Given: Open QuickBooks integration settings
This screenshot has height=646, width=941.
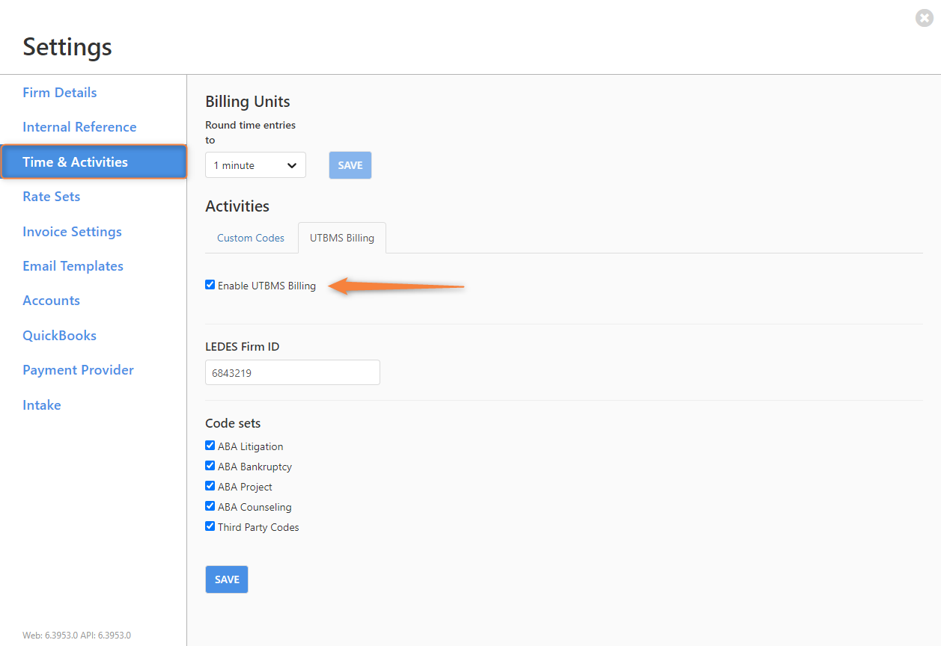Looking at the screenshot, I should [x=59, y=335].
